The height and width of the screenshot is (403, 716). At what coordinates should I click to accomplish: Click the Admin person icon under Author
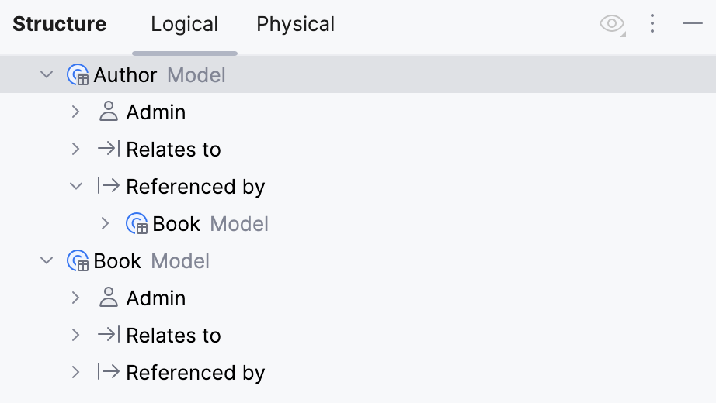[x=109, y=112]
